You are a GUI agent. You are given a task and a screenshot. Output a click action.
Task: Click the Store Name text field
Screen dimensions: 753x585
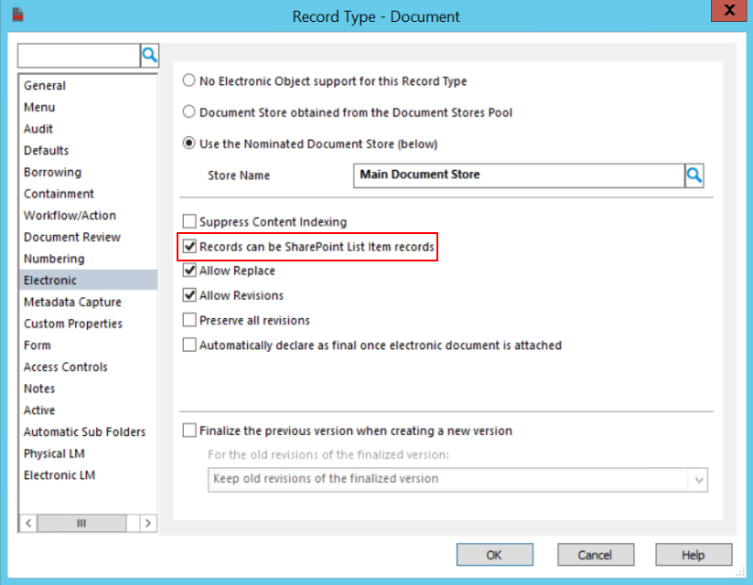pos(519,175)
